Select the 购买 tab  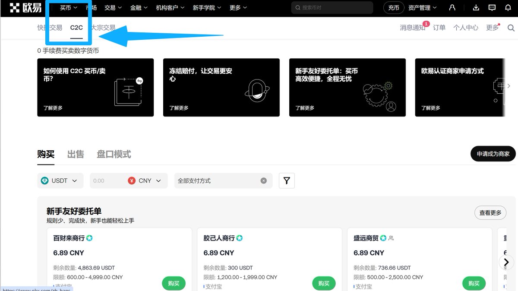click(46, 154)
